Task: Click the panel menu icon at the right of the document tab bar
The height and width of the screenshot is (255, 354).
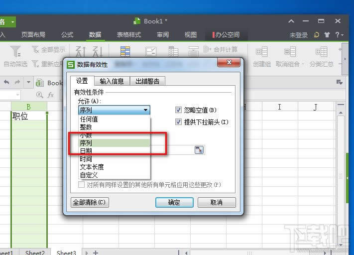Action: tap(340, 82)
